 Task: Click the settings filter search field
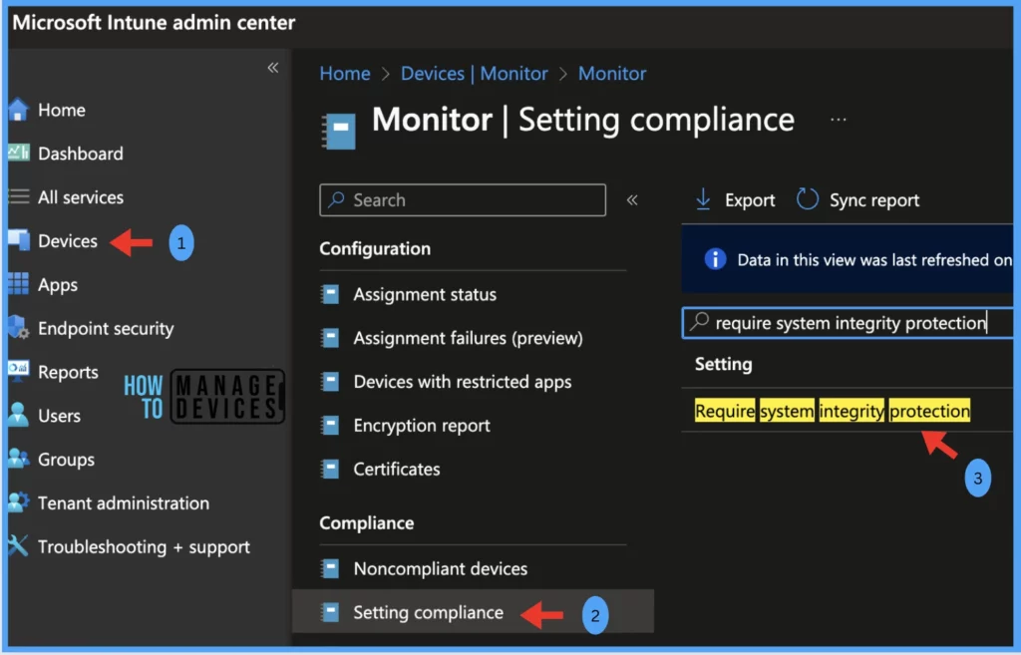coord(848,322)
